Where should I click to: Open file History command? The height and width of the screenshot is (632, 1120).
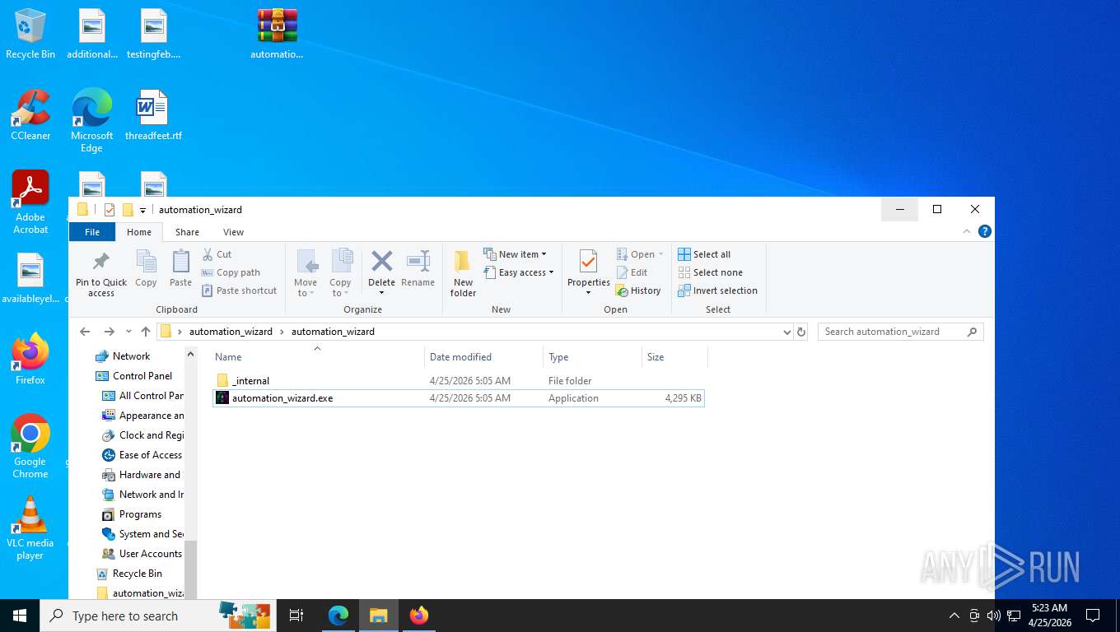[x=638, y=290]
